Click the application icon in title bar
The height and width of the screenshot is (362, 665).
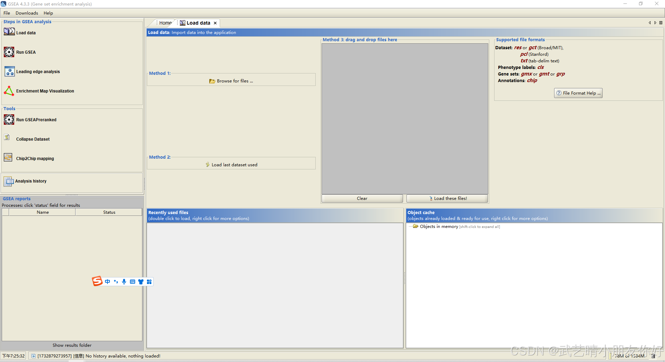(x=3, y=4)
